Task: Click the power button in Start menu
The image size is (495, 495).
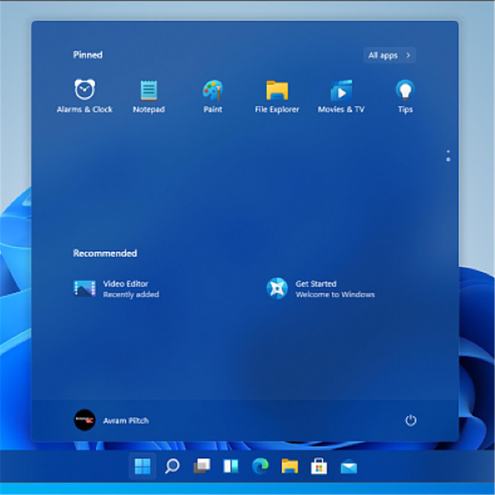Action: [x=411, y=420]
